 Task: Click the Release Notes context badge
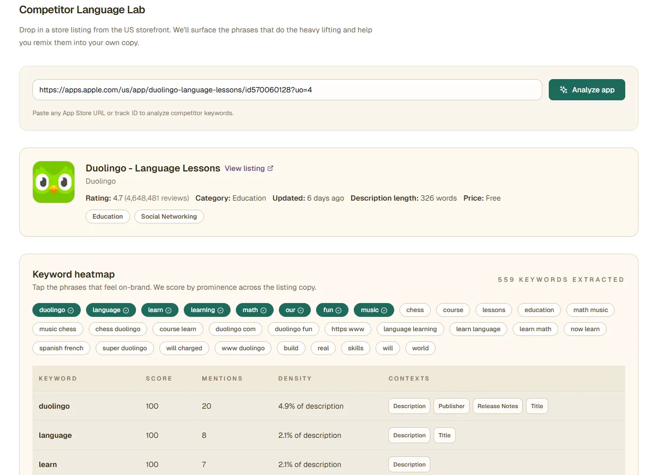pyautogui.click(x=497, y=406)
